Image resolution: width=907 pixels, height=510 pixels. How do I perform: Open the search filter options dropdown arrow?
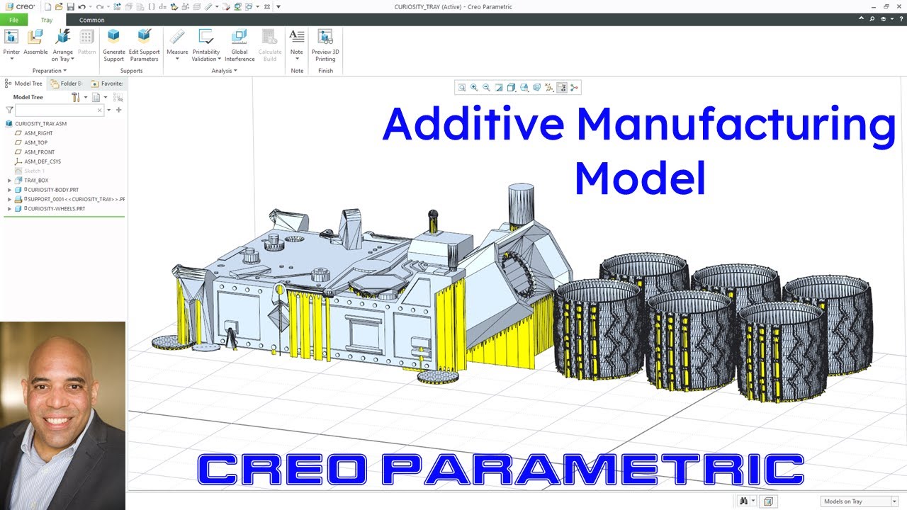(x=108, y=110)
